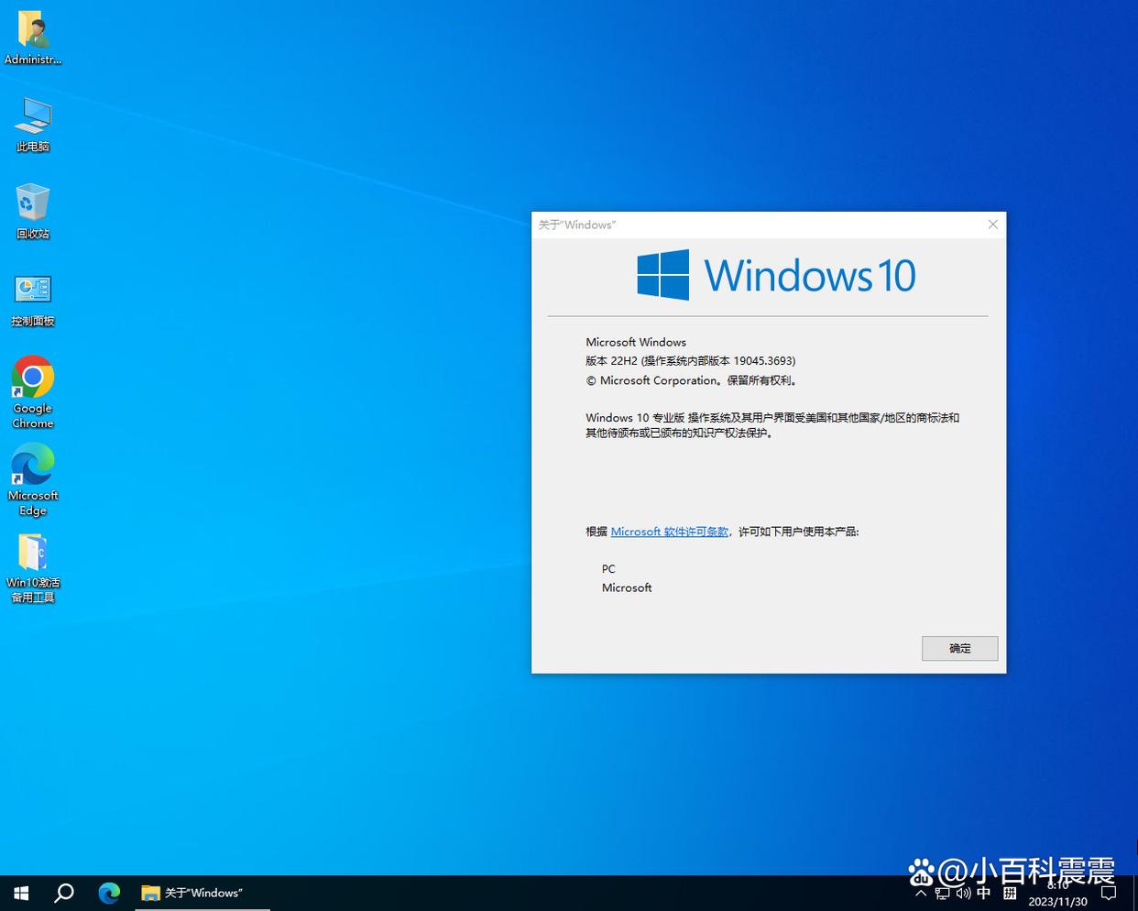
Task: Click the taskbar search magnifier icon
Action: pyautogui.click(x=64, y=893)
